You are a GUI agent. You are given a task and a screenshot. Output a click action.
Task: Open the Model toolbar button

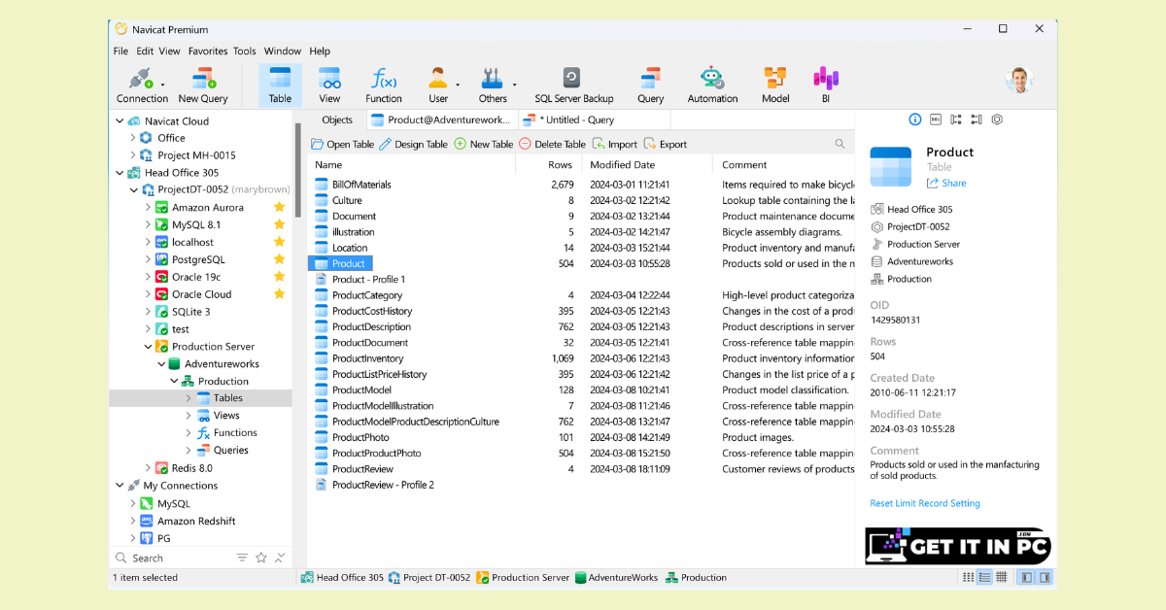click(x=775, y=85)
